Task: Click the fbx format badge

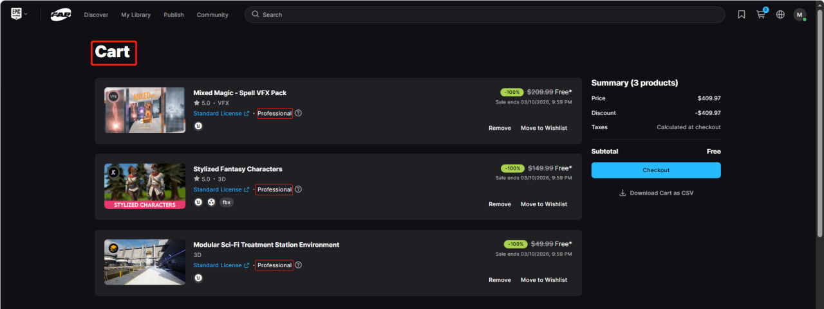Action: 227,202
